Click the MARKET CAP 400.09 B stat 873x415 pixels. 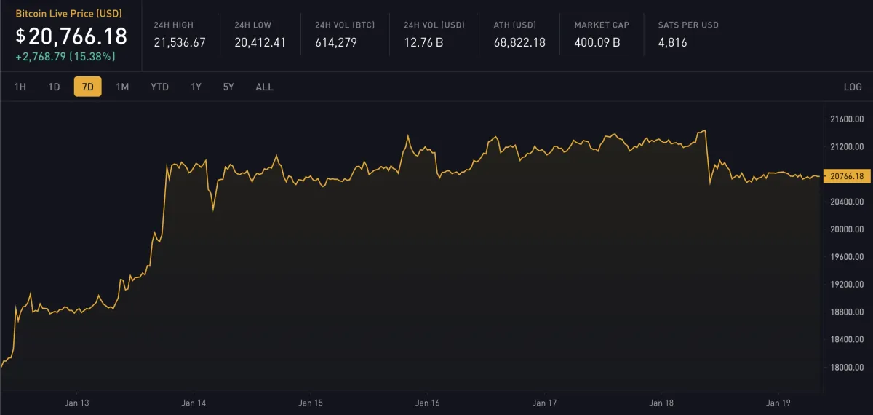click(x=601, y=34)
